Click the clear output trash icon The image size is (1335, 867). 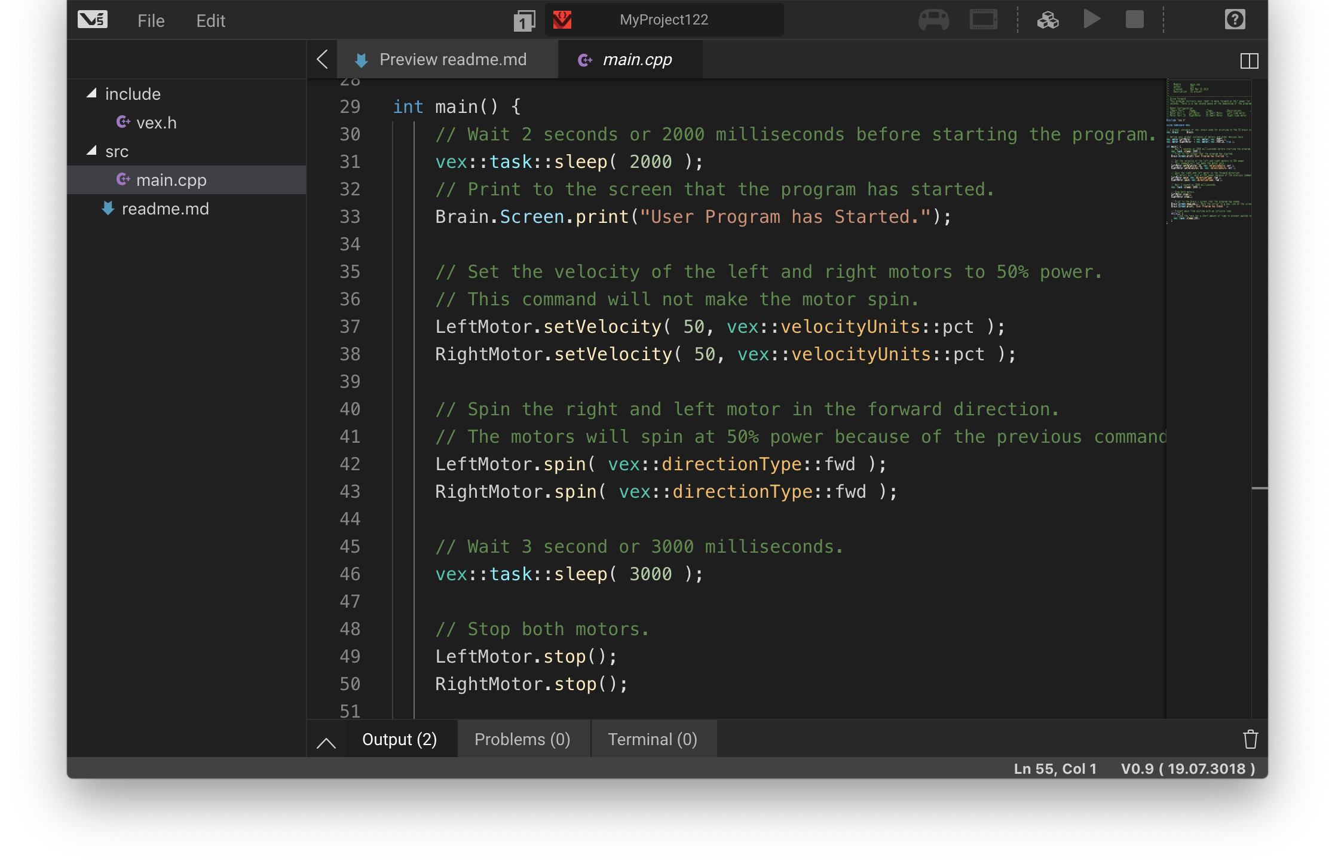(x=1250, y=740)
